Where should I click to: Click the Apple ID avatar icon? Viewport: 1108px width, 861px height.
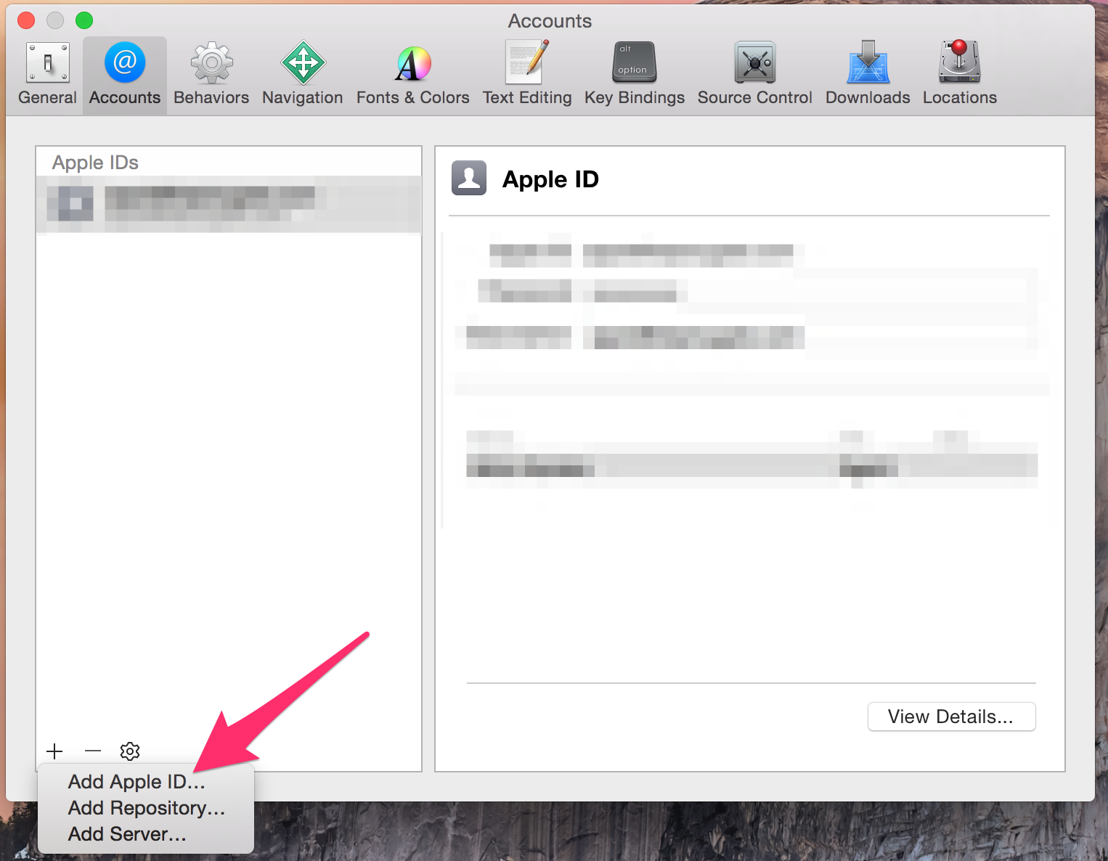pyautogui.click(x=468, y=179)
